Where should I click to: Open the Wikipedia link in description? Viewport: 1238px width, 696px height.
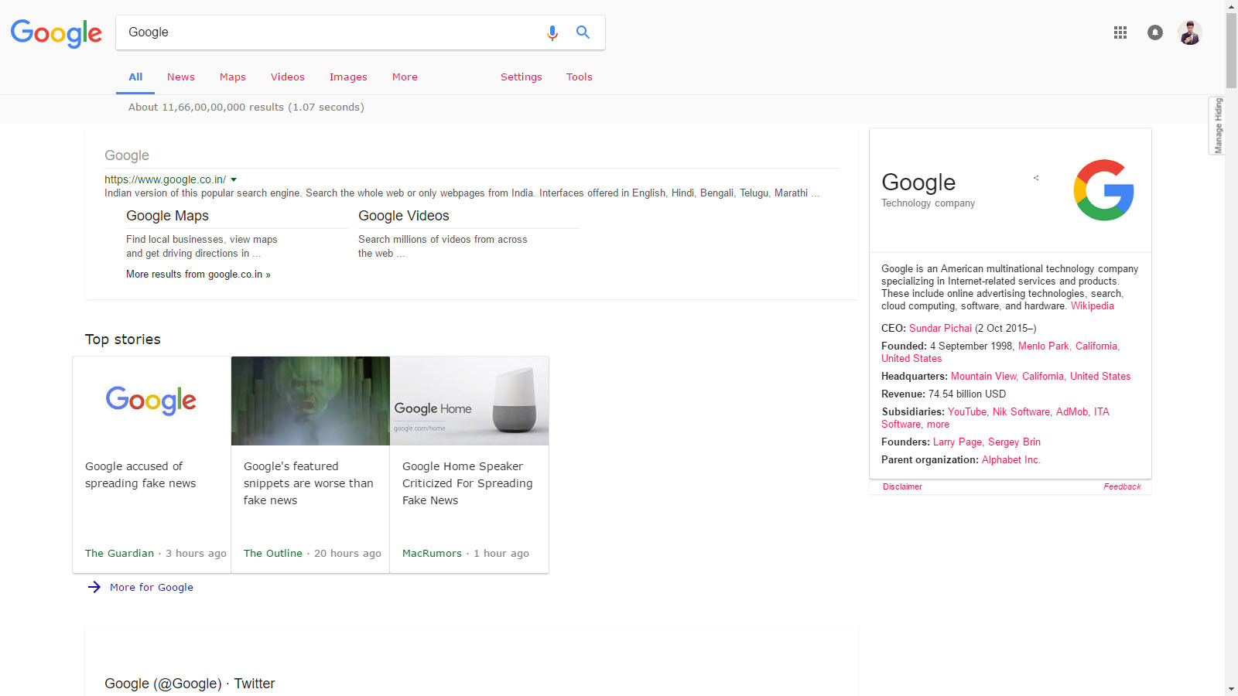1093,306
